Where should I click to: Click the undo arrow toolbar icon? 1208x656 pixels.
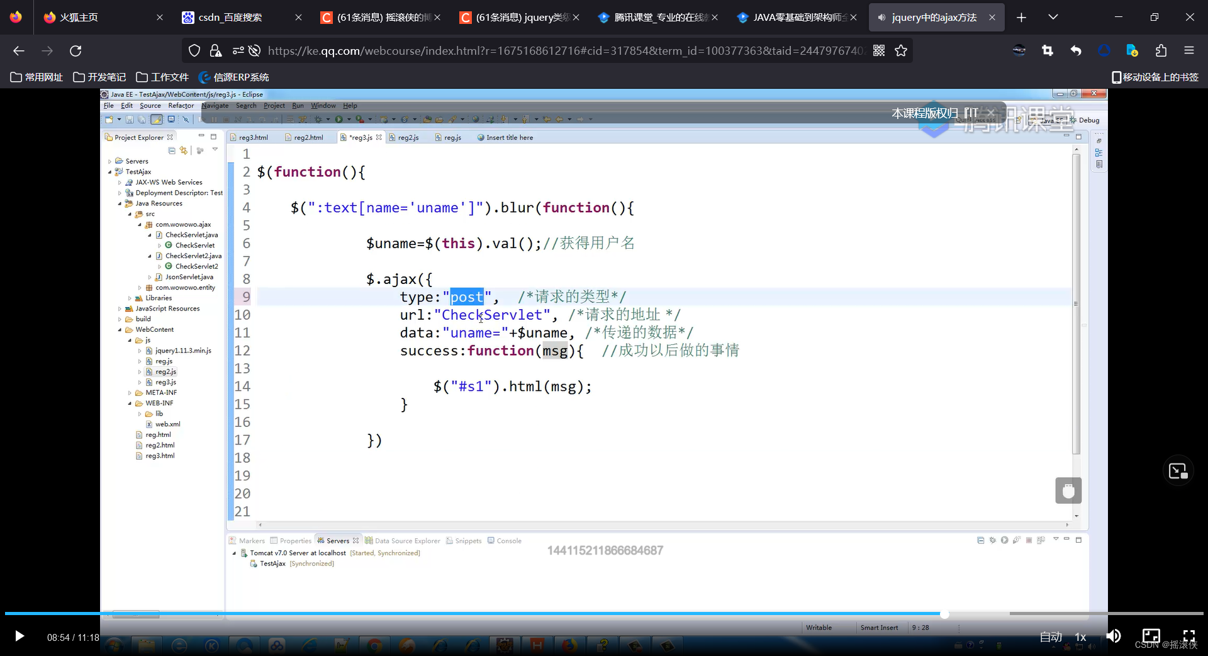(1076, 50)
